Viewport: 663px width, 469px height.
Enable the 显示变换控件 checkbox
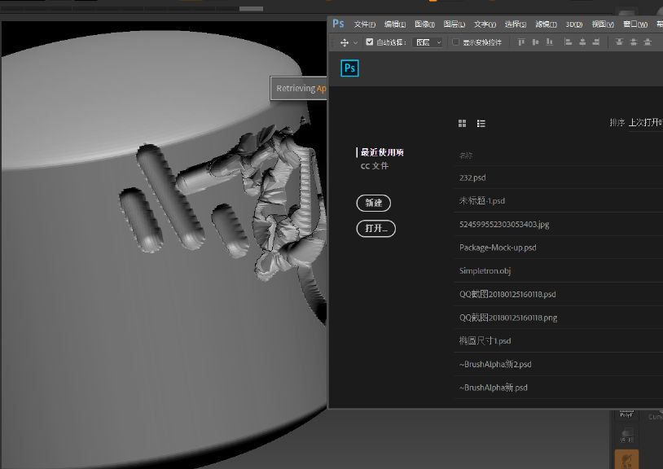click(x=455, y=42)
